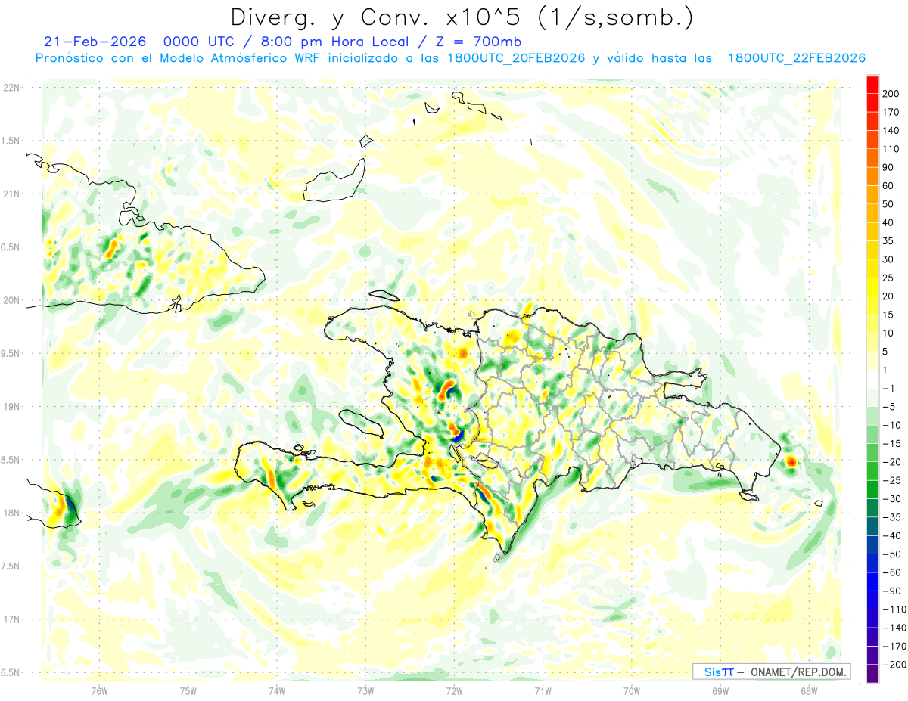908x701 pixels.
Task: Click the "9.5N" latitude label
Action: point(11,353)
